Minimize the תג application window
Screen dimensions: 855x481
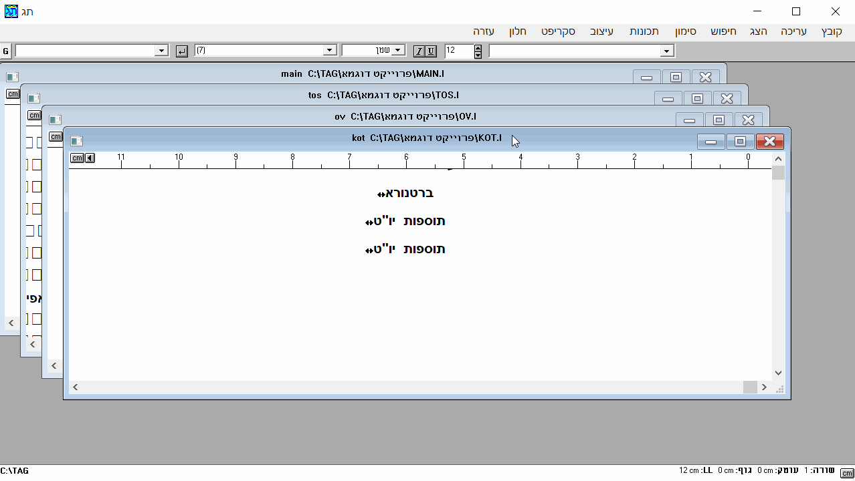click(x=757, y=11)
